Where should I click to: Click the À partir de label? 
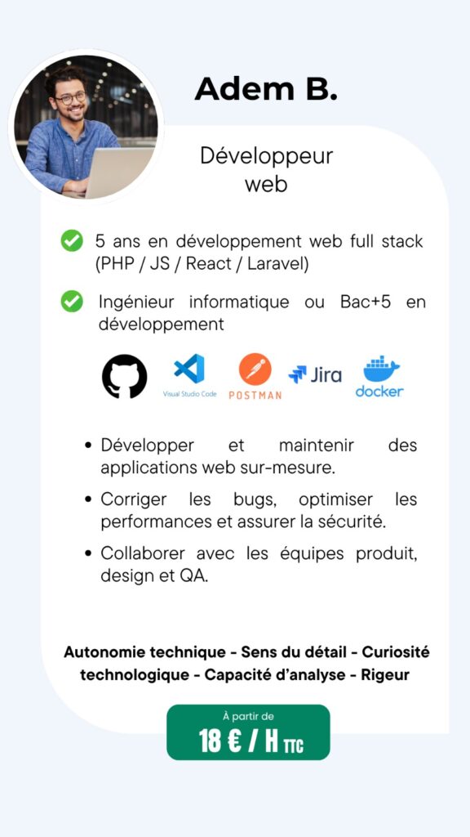click(x=248, y=716)
